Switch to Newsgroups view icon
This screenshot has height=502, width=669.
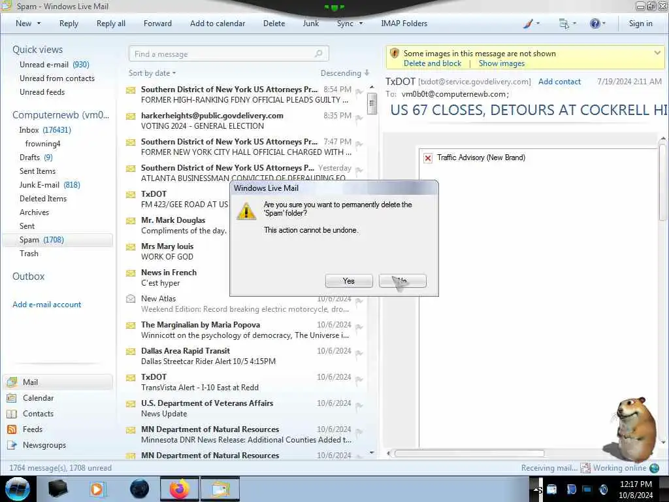[12, 444]
